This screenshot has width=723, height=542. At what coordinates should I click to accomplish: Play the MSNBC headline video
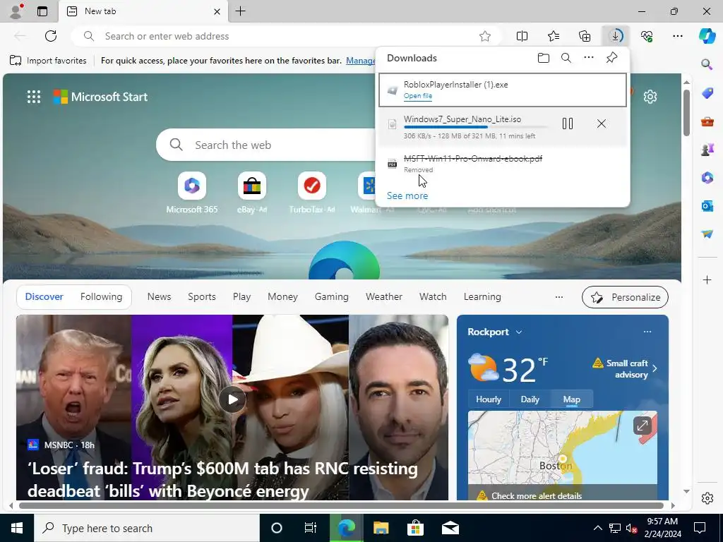[x=232, y=399]
